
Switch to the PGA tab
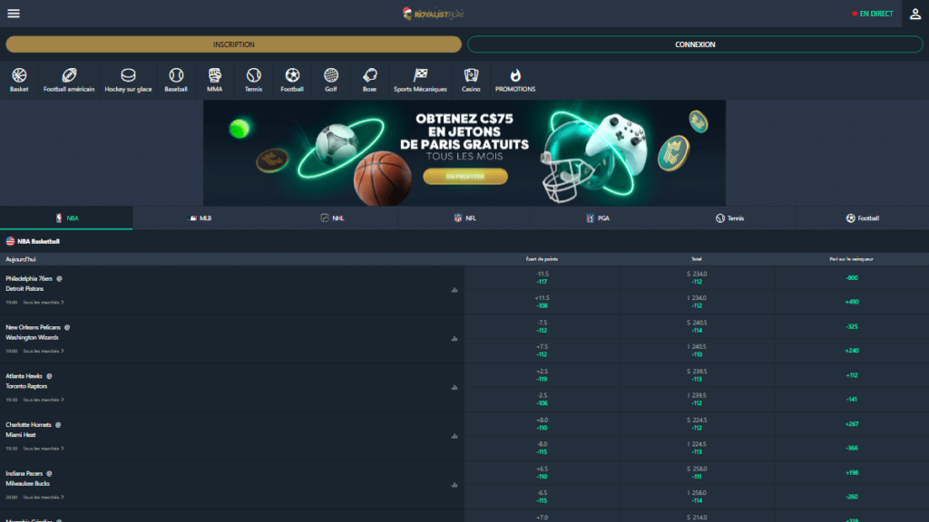point(597,218)
